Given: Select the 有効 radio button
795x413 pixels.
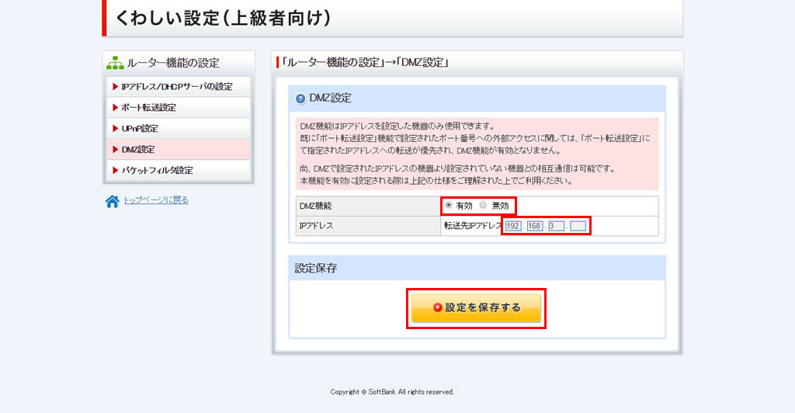Looking at the screenshot, I should (x=449, y=205).
